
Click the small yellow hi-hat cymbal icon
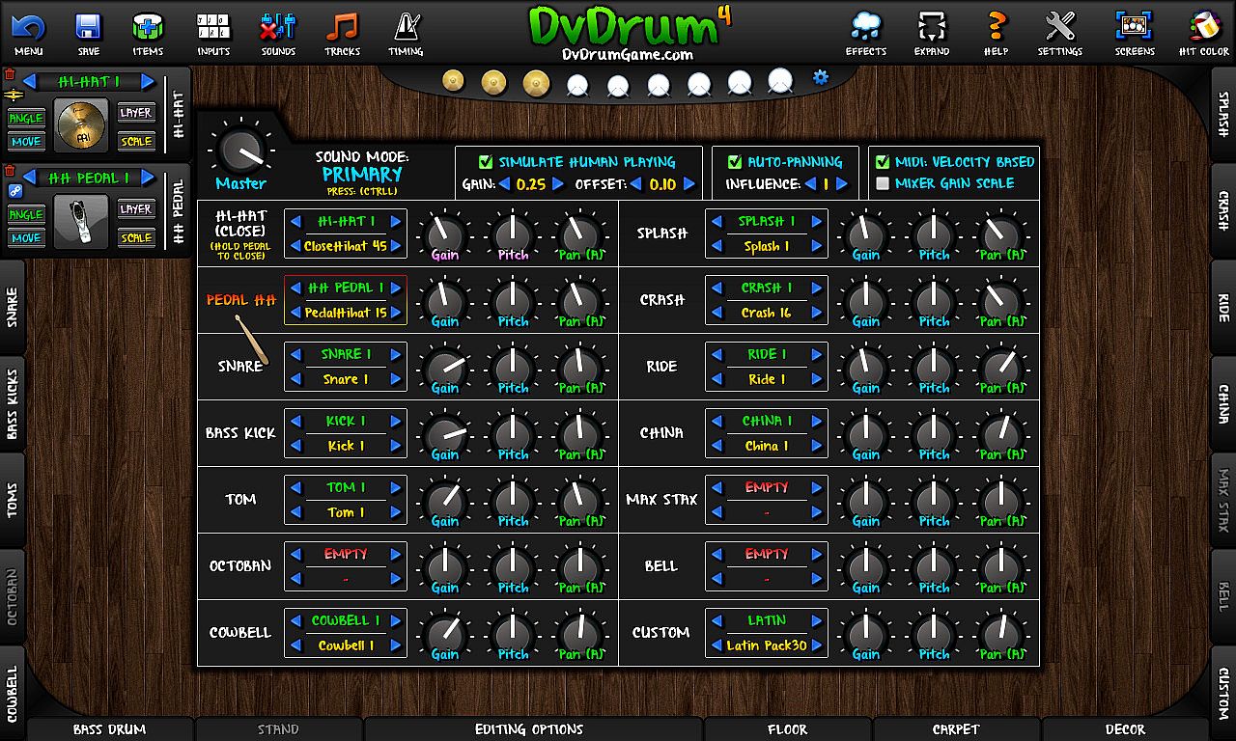[14, 95]
